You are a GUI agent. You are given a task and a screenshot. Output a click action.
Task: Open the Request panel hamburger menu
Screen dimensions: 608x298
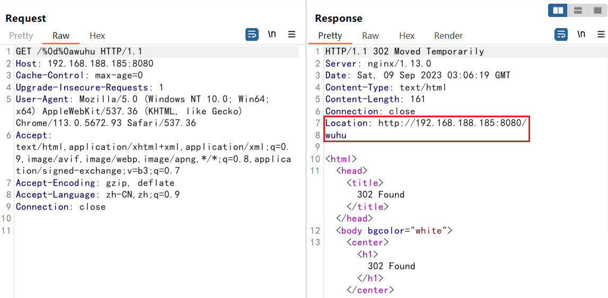tap(292, 34)
